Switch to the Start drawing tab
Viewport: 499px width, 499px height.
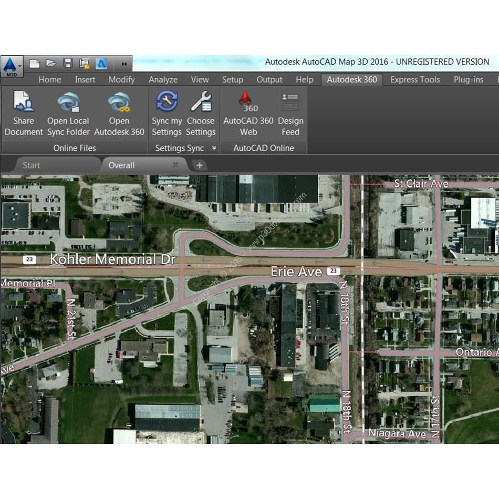click(x=32, y=165)
